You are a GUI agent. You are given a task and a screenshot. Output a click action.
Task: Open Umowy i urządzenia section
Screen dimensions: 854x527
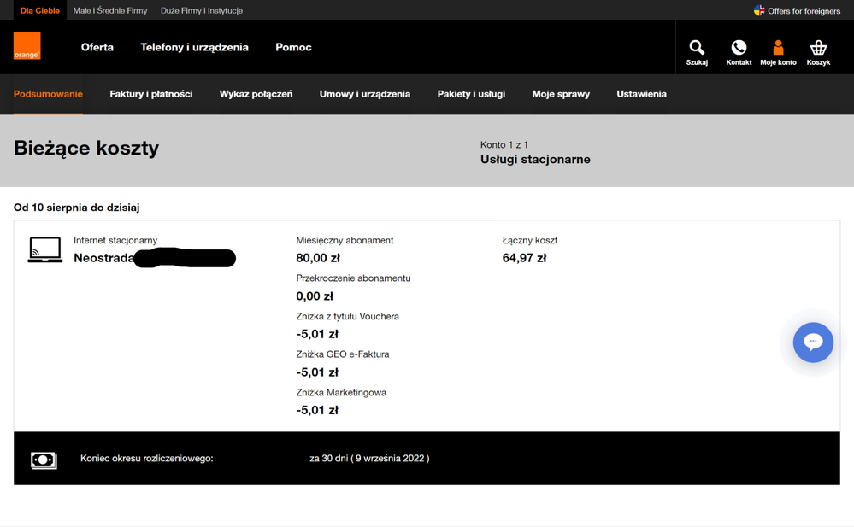pos(365,94)
